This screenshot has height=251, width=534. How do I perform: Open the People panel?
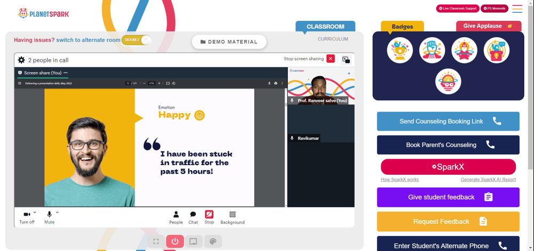point(176,218)
